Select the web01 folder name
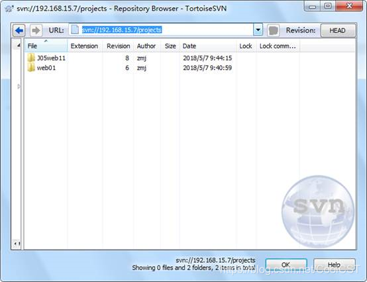Image resolution: width=367 pixels, height=282 pixels. 46,68
